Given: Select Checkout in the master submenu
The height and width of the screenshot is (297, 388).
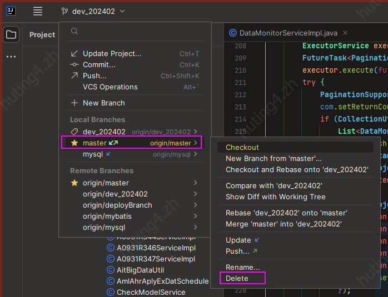Looking at the screenshot, I should pyautogui.click(x=295, y=147).
